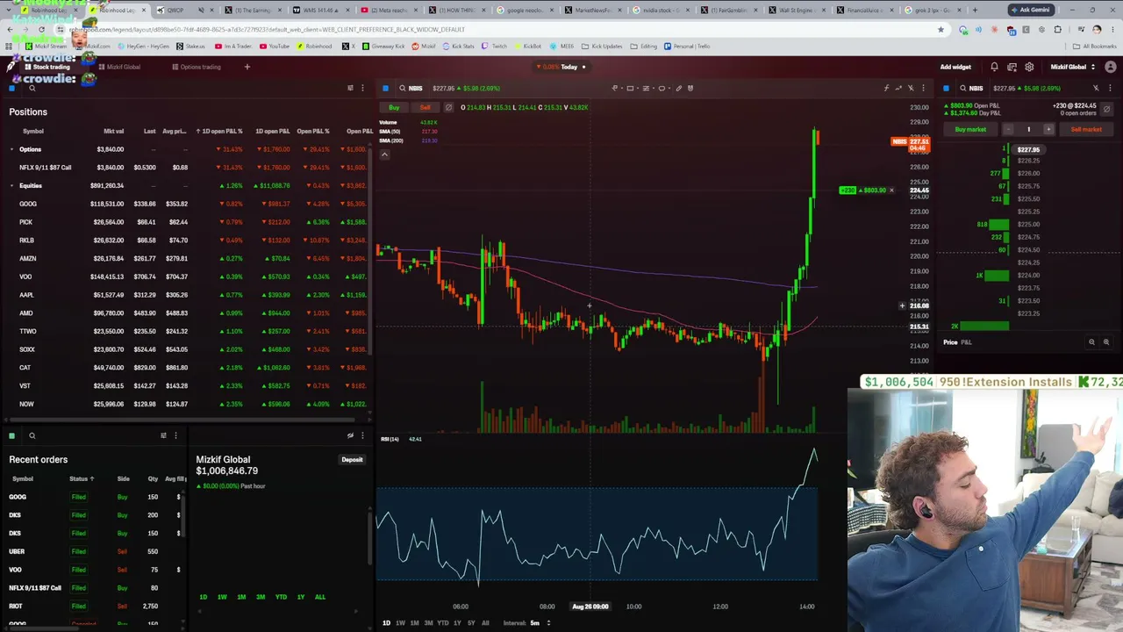
Task: Zoom in on the price ladder with the magnifier
Action: point(1106,342)
